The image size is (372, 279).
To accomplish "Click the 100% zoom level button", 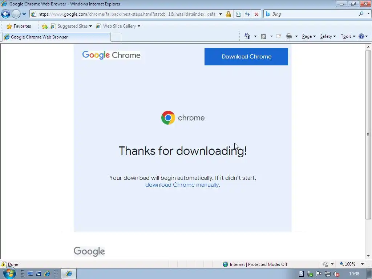I will pyautogui.click(x=347, y=264).
